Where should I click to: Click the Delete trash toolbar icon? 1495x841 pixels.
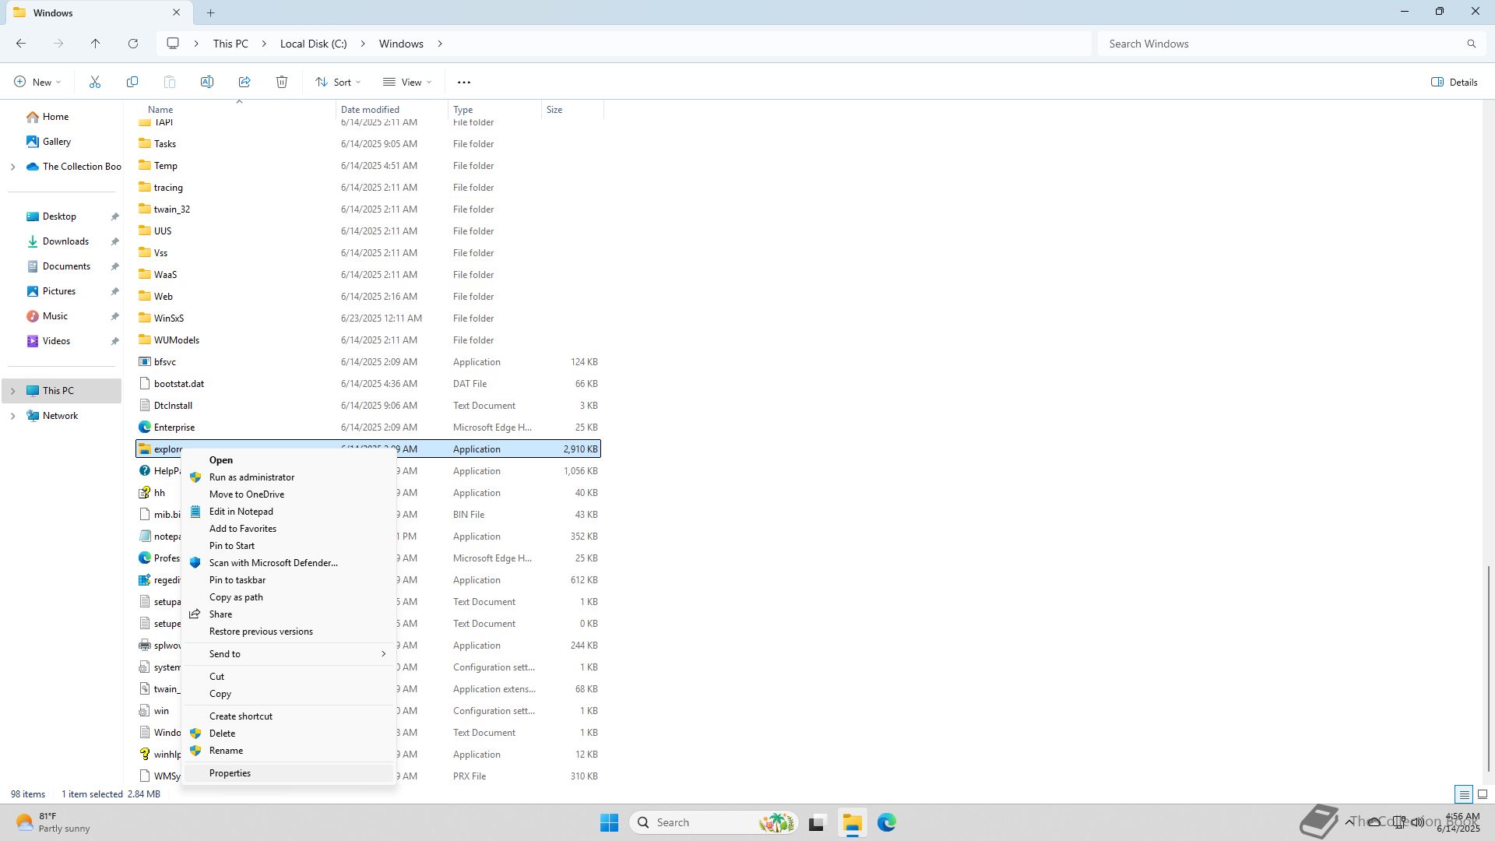coord(282,82)
